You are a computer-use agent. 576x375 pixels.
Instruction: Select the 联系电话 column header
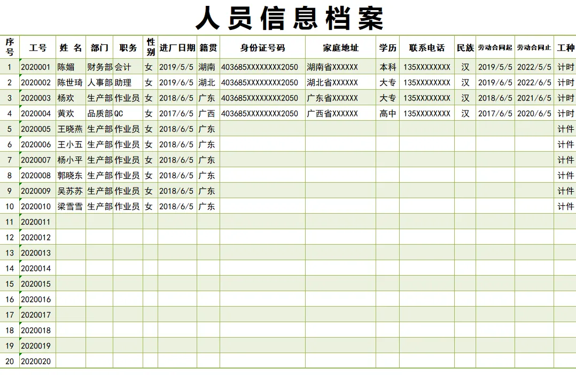tap(427, 47)
